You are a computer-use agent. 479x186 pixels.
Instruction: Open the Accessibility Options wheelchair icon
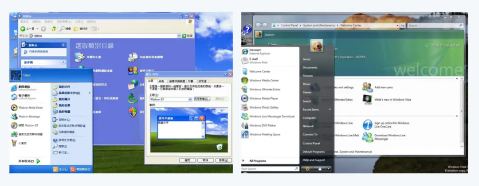(133, 98)
